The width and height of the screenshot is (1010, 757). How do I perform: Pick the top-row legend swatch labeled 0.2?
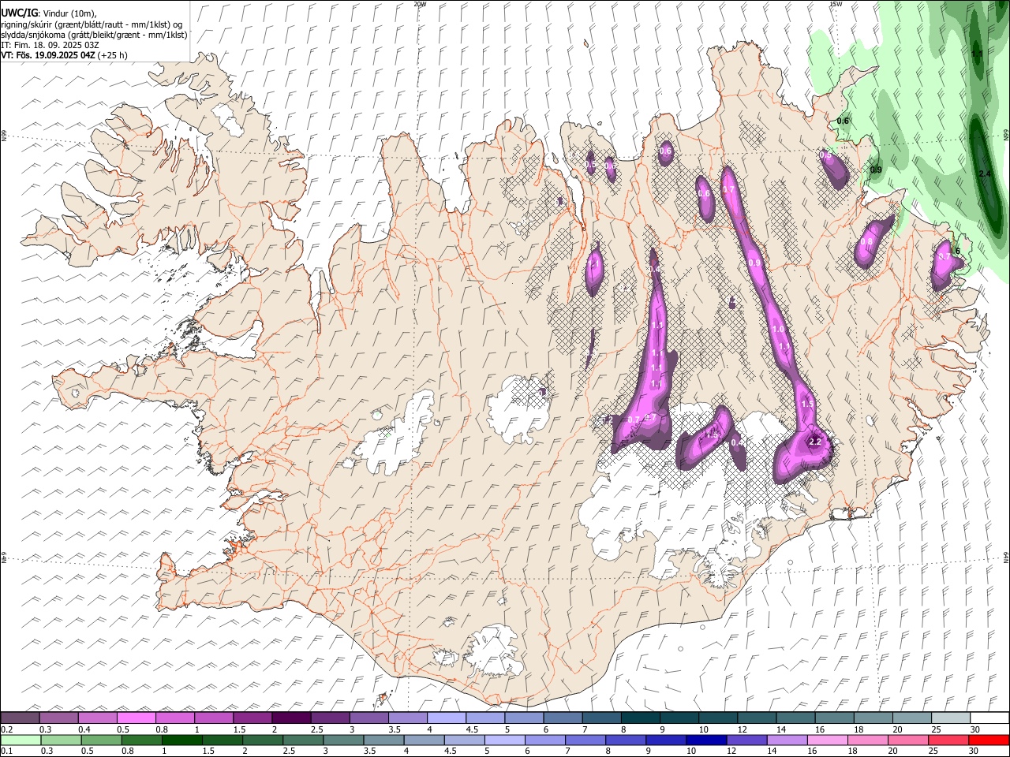coord(21,718)
